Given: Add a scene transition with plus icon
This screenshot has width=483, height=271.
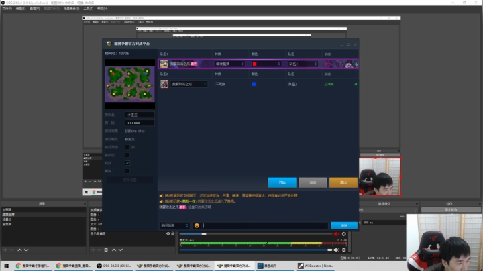Looking at the screenshot, I should point(402,216).
